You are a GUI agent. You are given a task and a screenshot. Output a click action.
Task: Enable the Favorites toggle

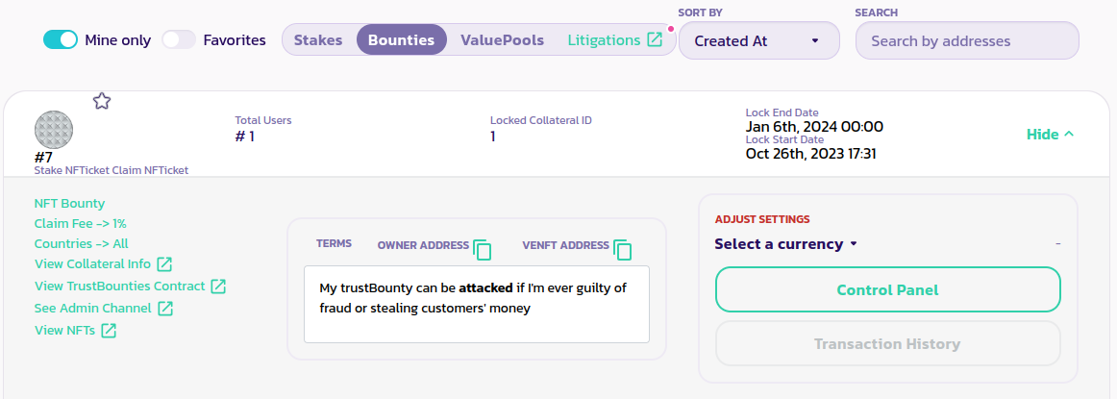click(179, 40)
